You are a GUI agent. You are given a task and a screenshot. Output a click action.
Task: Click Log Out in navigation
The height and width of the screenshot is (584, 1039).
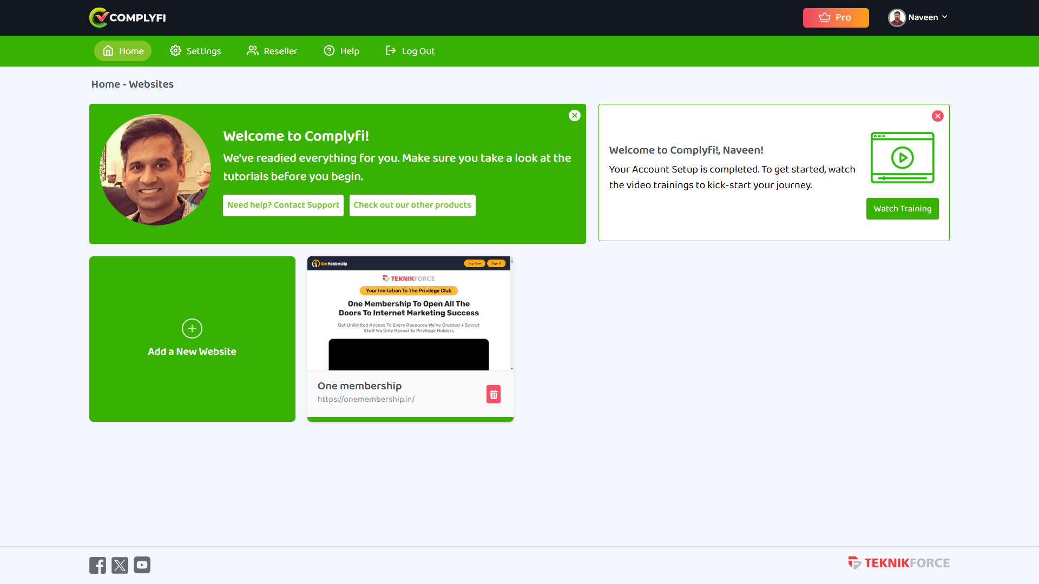coord(410,51)
